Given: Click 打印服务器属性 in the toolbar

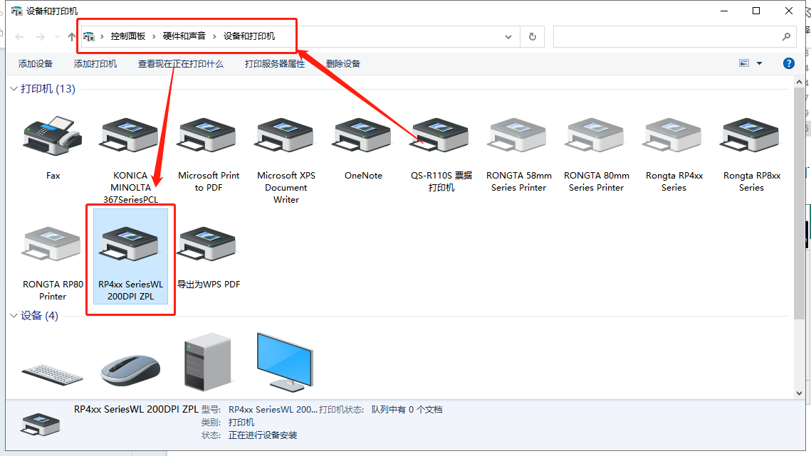Looking at the screenshot, I should tap(275, 64).
